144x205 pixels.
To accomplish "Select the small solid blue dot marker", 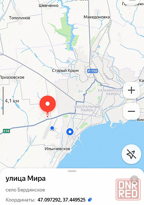I will 52,128.
